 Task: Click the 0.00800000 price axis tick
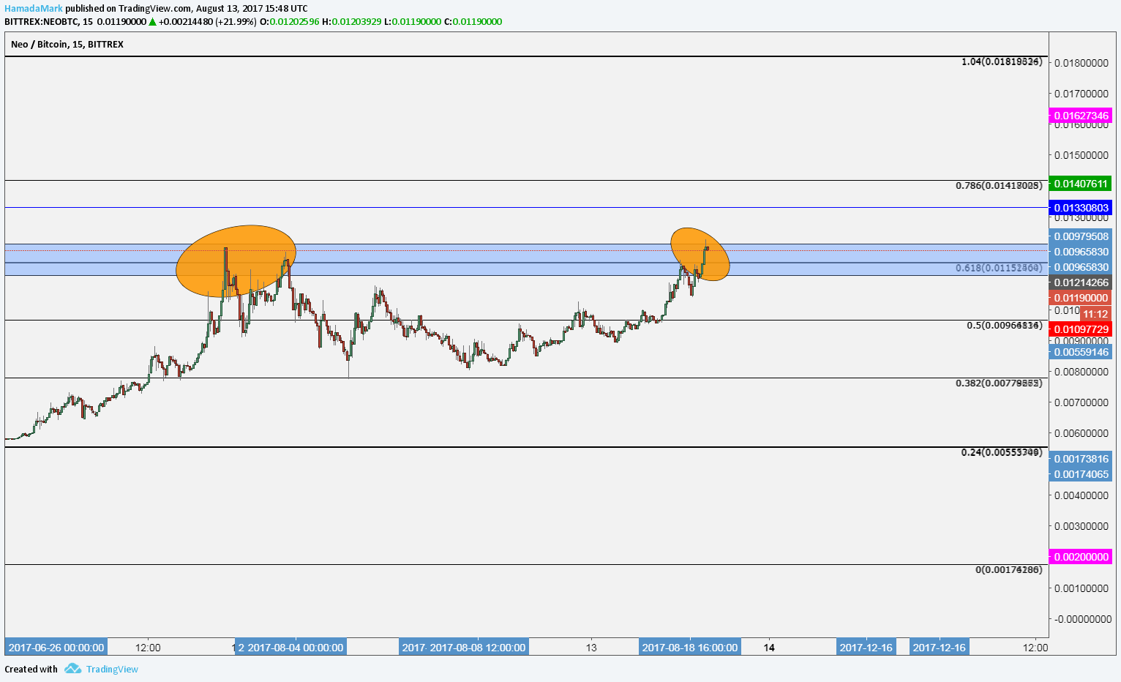pos(1081,372)
